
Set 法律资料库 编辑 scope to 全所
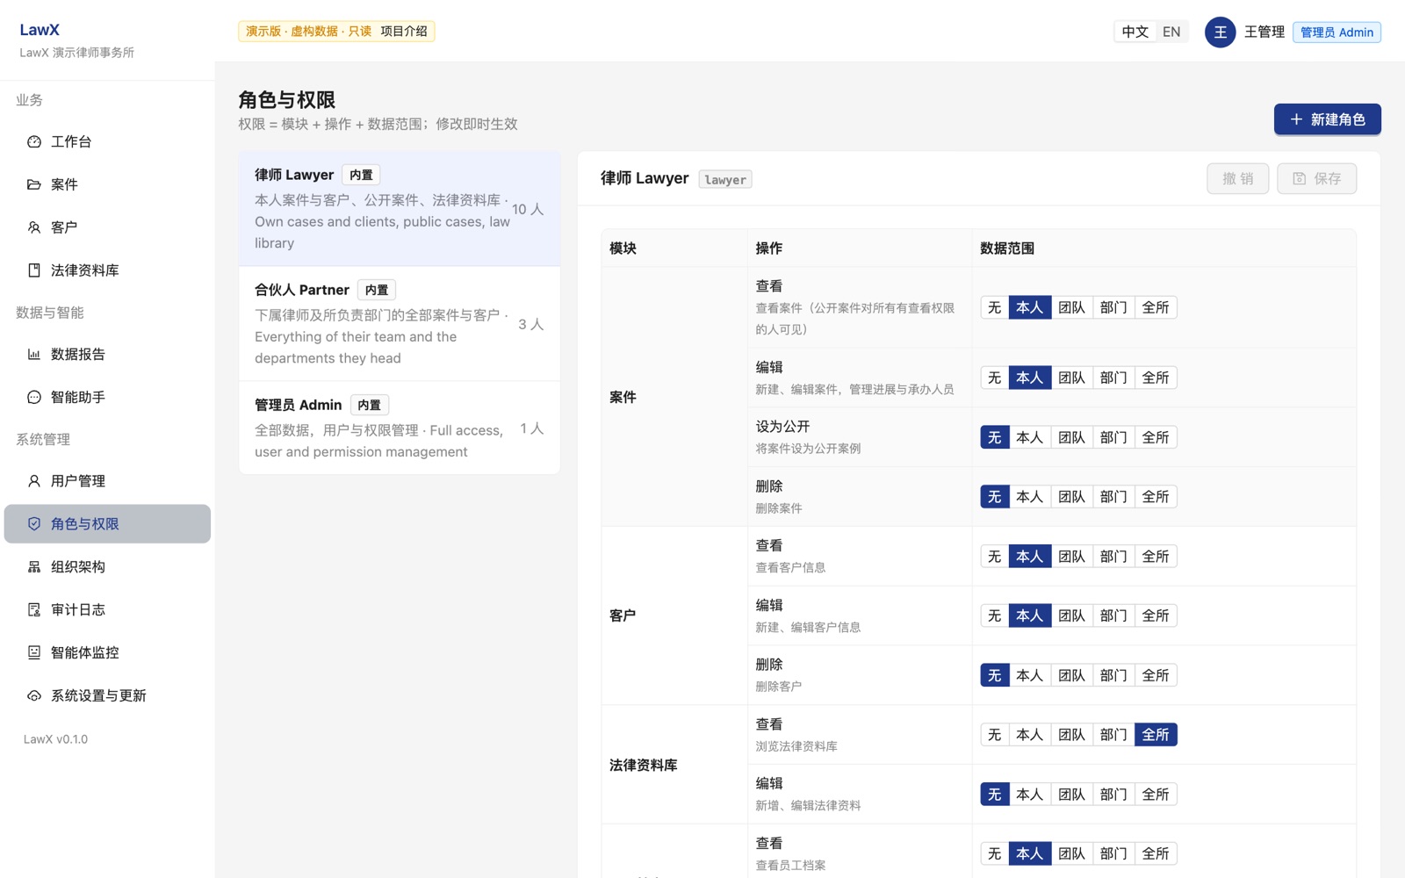[x=1156, y=795]
